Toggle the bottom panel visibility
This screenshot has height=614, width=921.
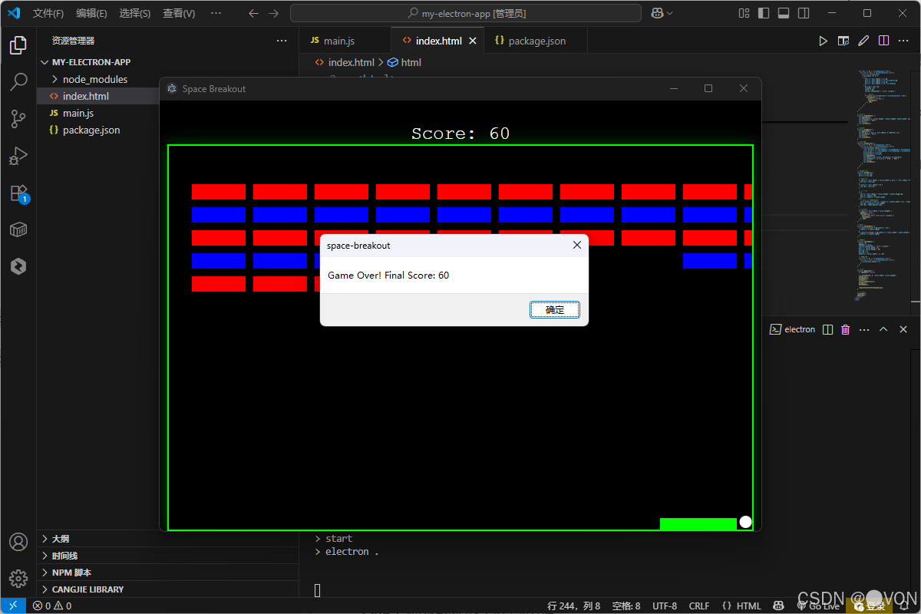click(784, 13)
